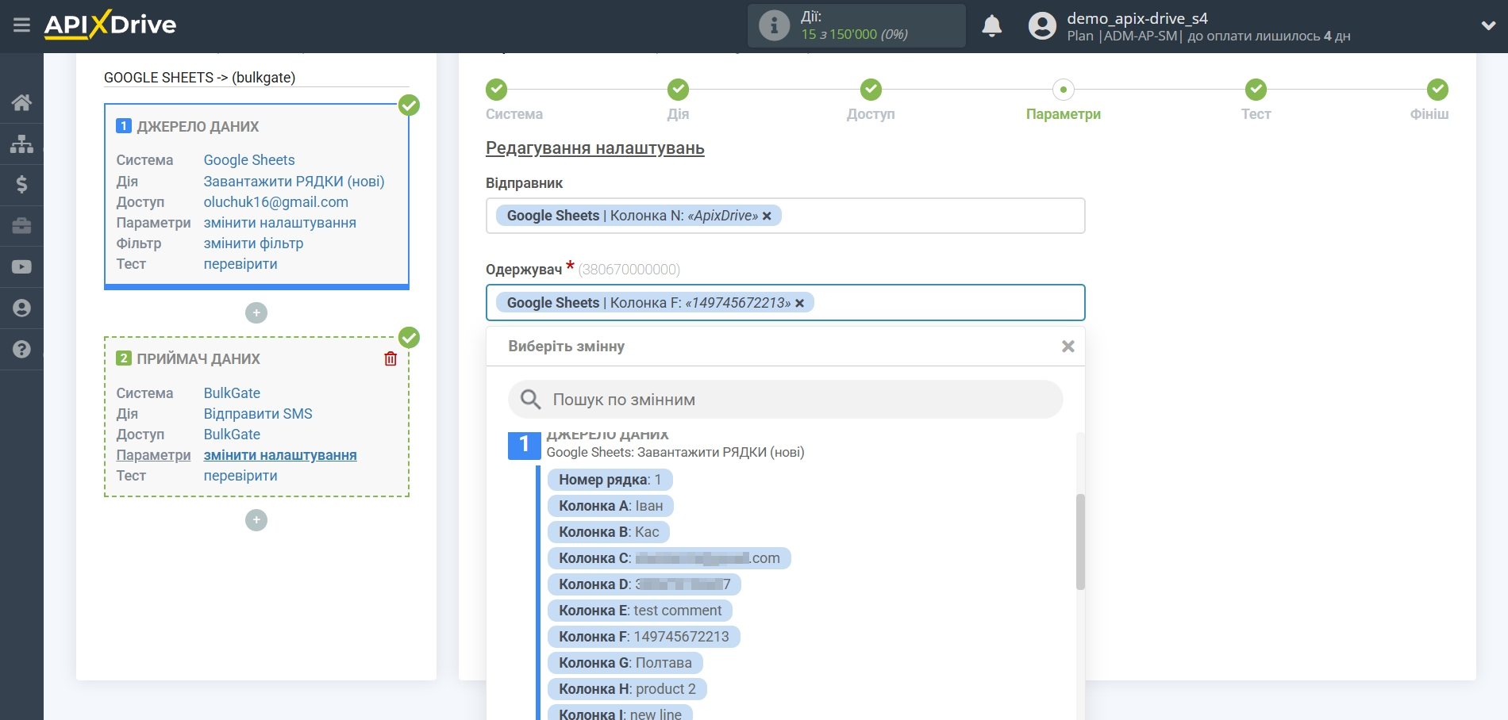Add step below the data receiver block
Viewport: 1508px width, 720px height.
tap(256, 520)
